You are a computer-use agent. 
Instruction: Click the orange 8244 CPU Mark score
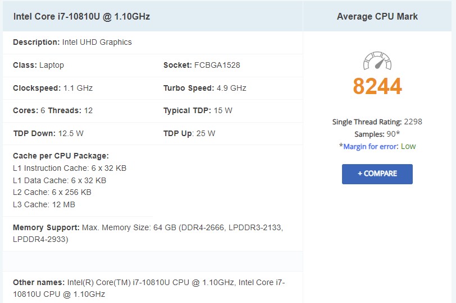(377, 87)
